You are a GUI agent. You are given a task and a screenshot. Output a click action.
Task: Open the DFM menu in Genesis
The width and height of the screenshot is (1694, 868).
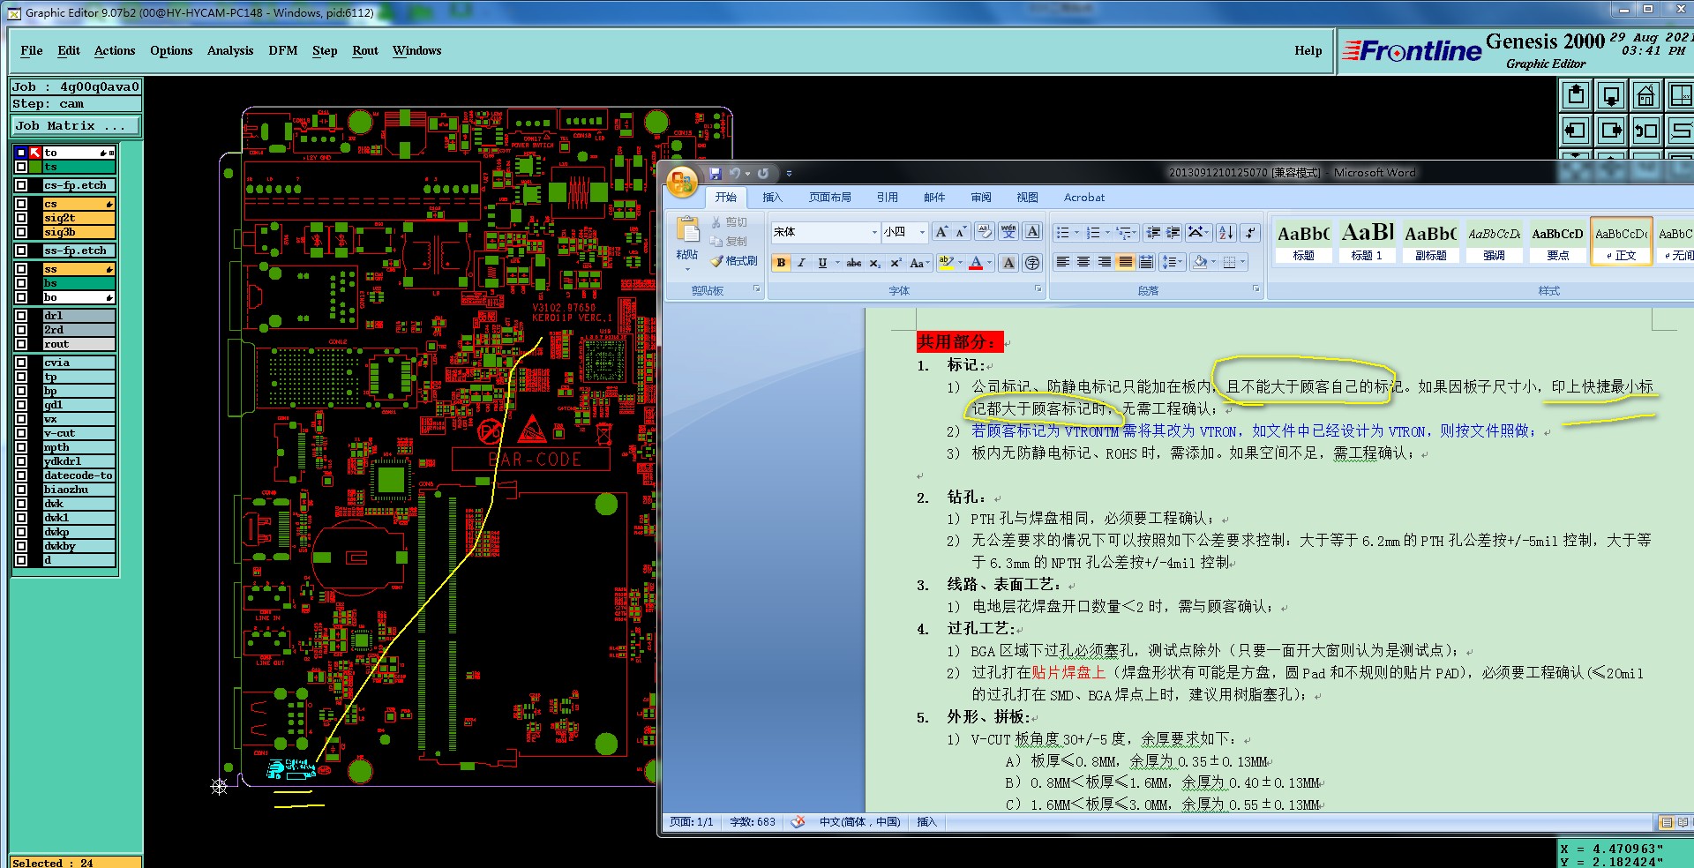[283, 51]
